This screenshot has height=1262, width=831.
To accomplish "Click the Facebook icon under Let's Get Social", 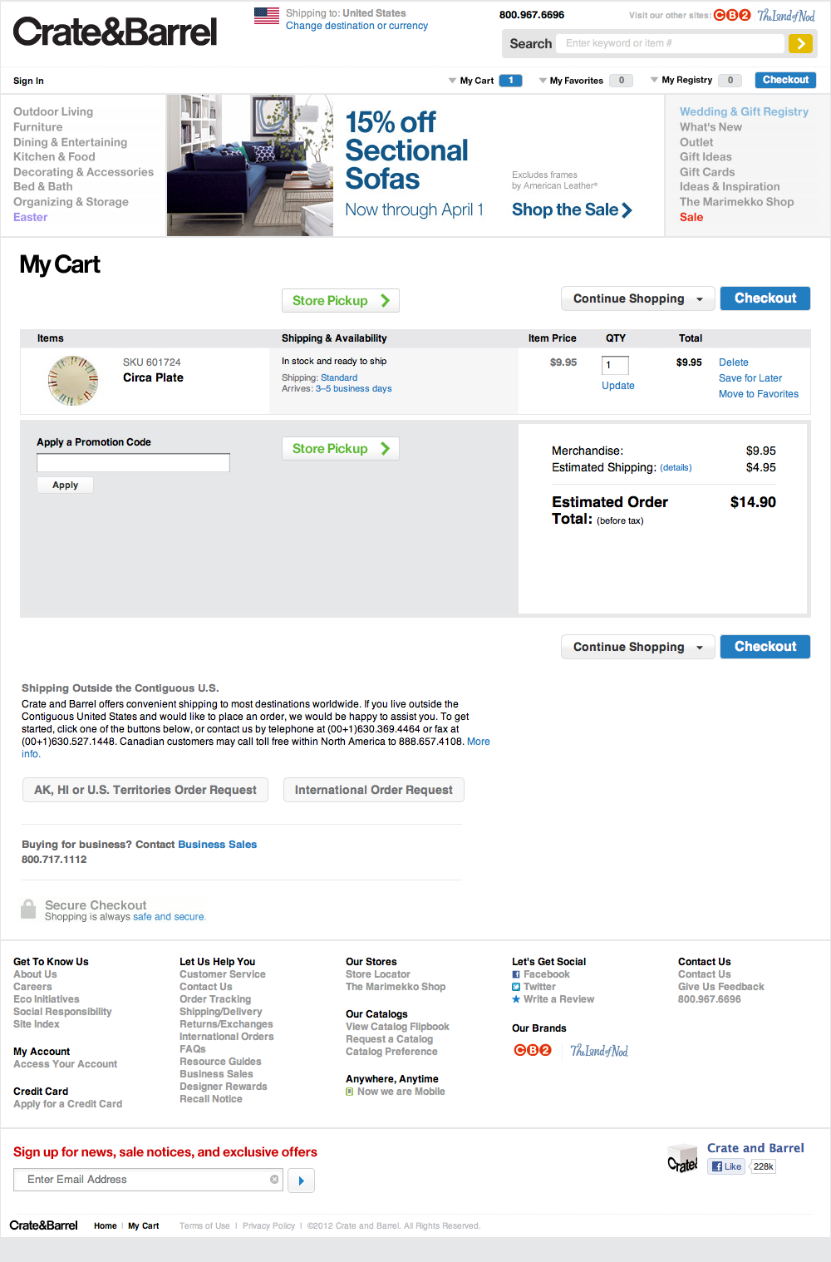I will point(515,974).
